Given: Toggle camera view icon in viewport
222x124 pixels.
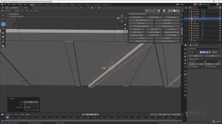Looking at the screenshot, I should point(125,32).
